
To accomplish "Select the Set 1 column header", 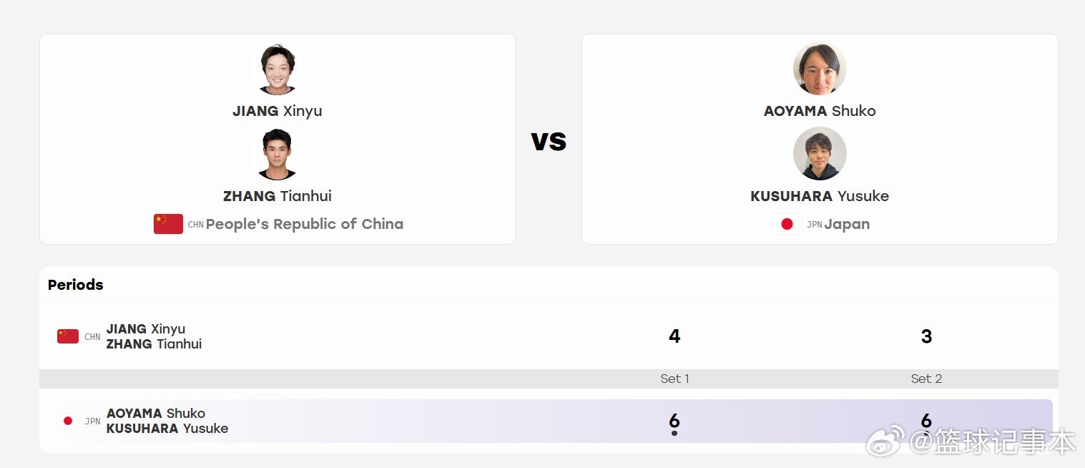I will [x=674, y=379].
